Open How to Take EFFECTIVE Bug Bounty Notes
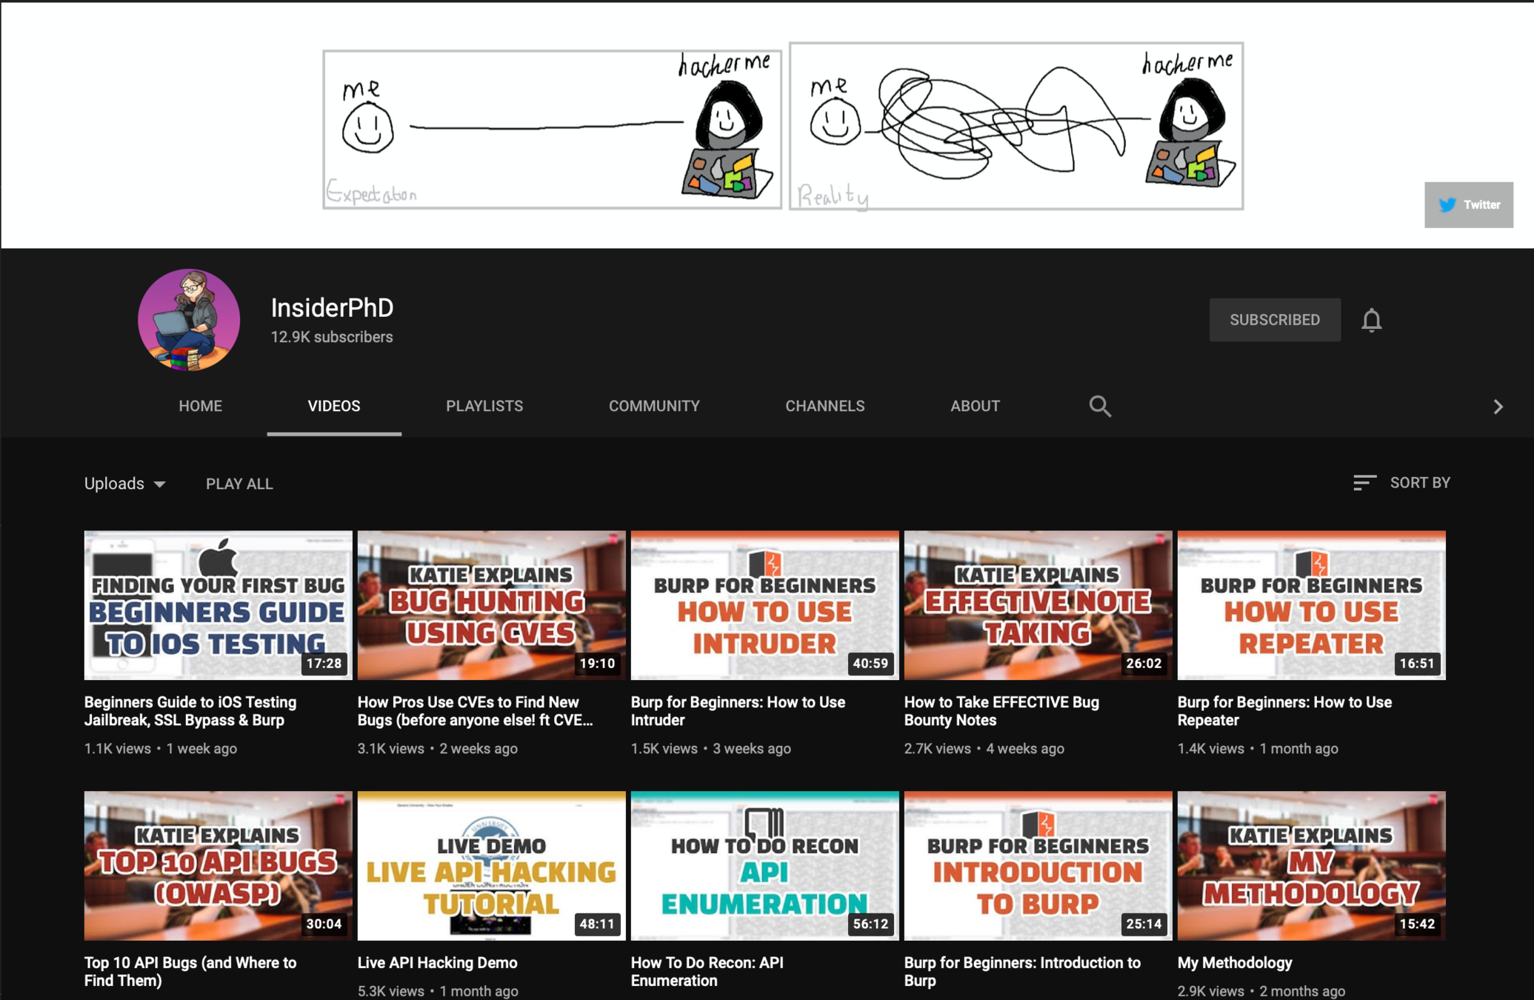This screenshot has height=1000, width=1534. tap(1001, 711)
